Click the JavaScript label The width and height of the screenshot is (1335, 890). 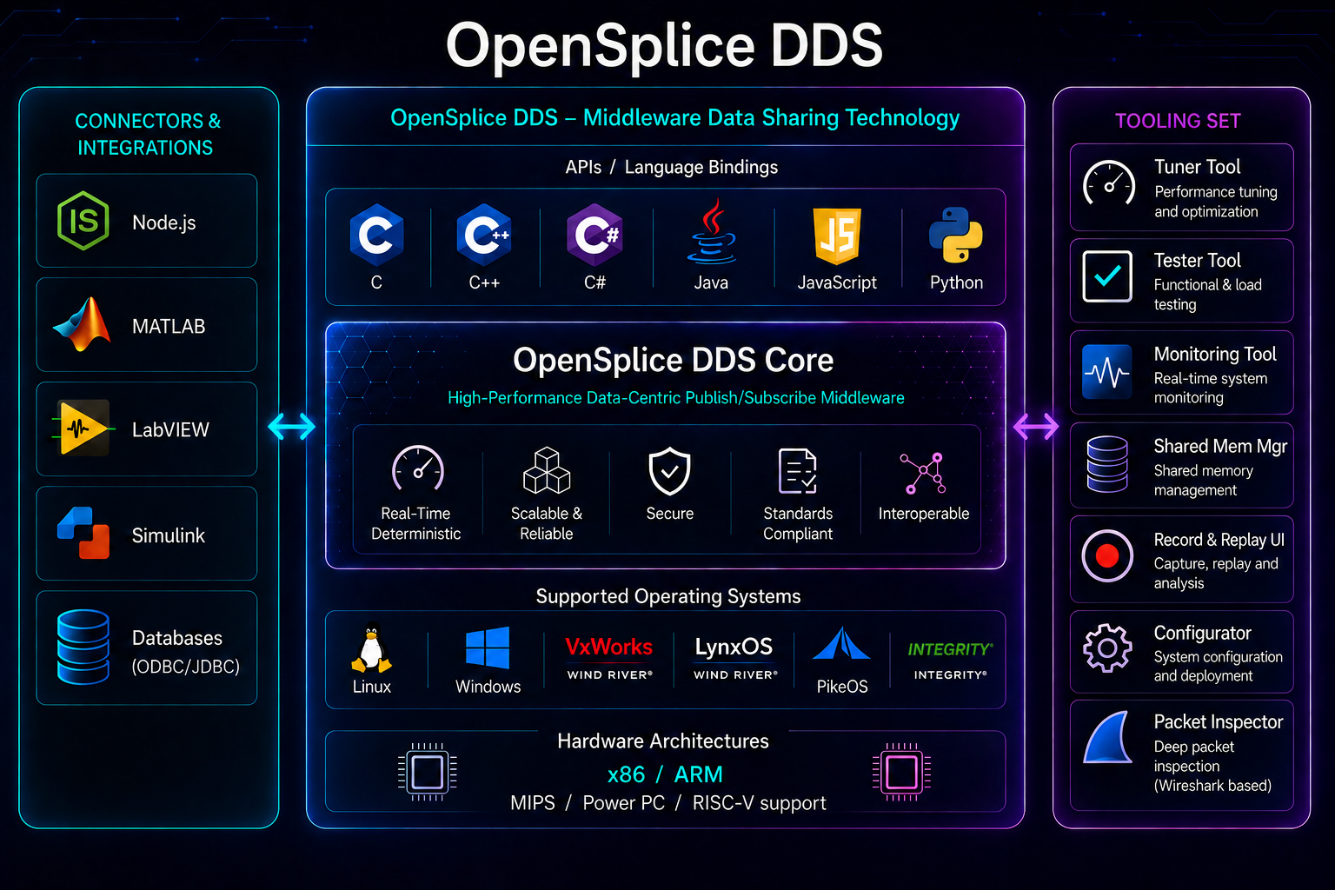[x=837, y=282]
